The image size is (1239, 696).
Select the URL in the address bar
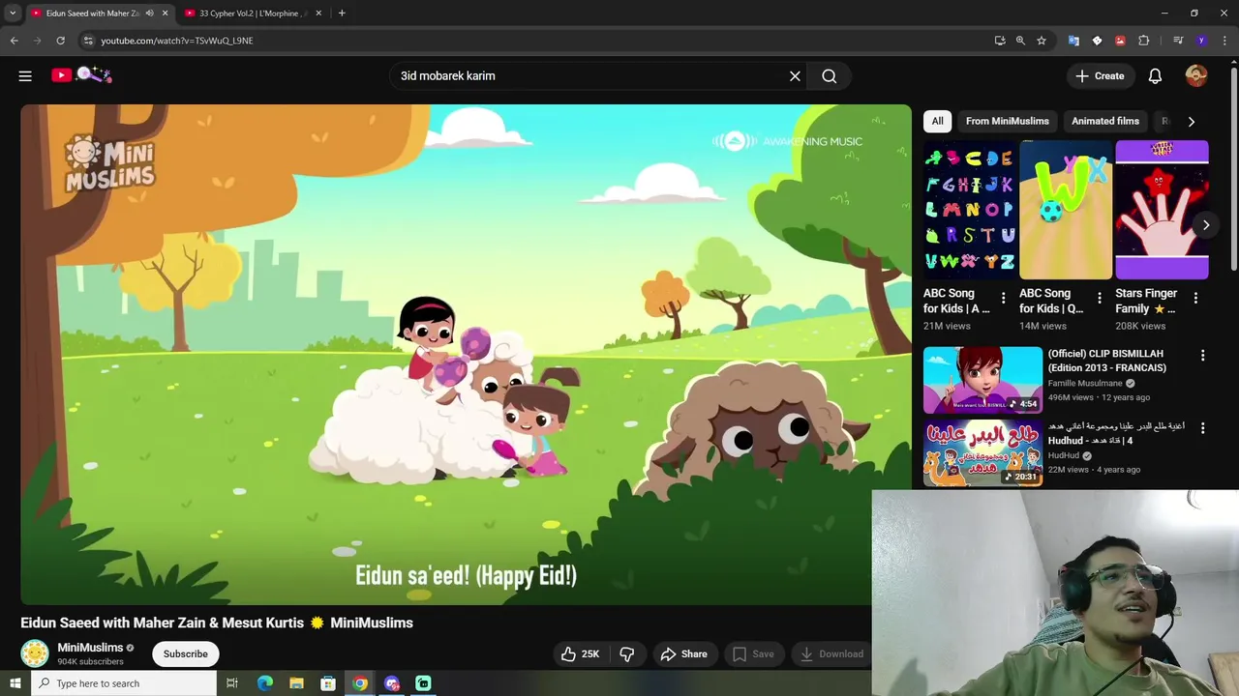pyautogui.click(x=177, y=41)
